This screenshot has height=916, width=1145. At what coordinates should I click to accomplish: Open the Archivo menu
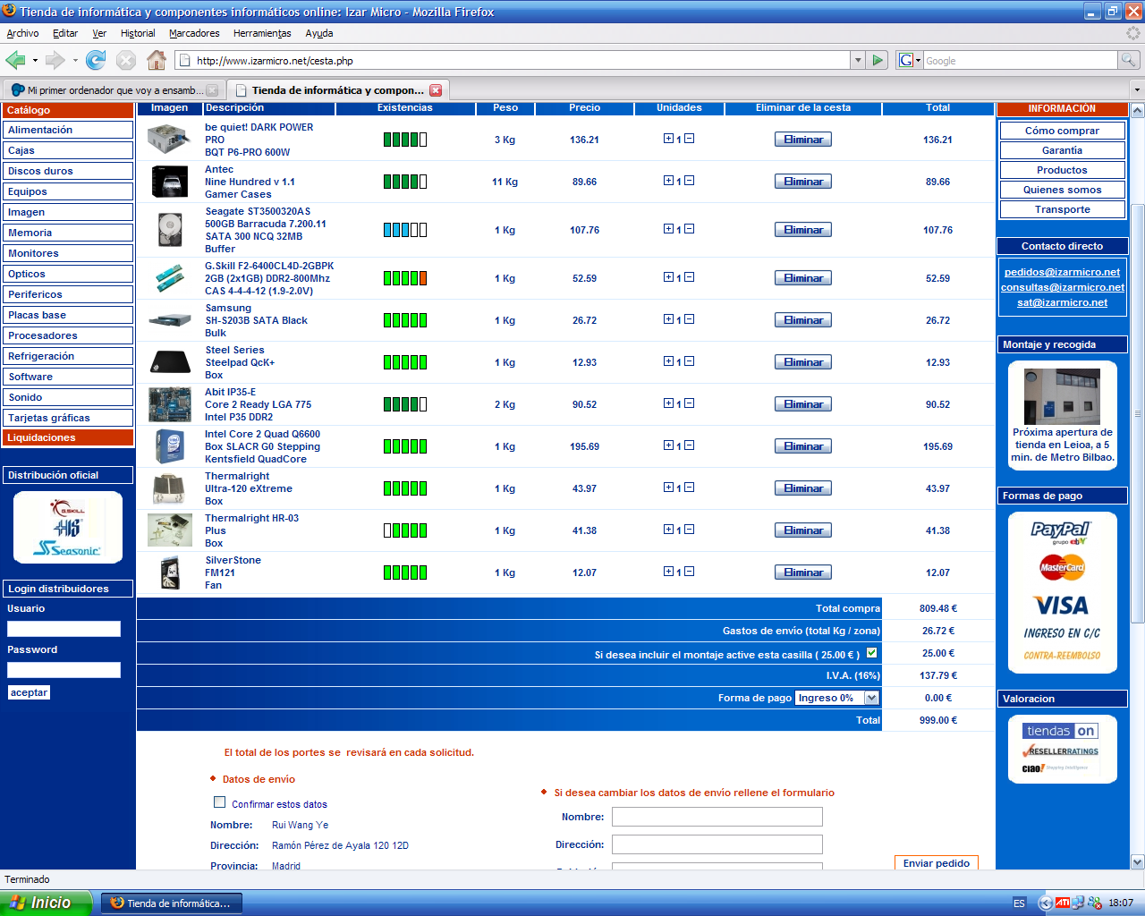[x=22, y=33]
